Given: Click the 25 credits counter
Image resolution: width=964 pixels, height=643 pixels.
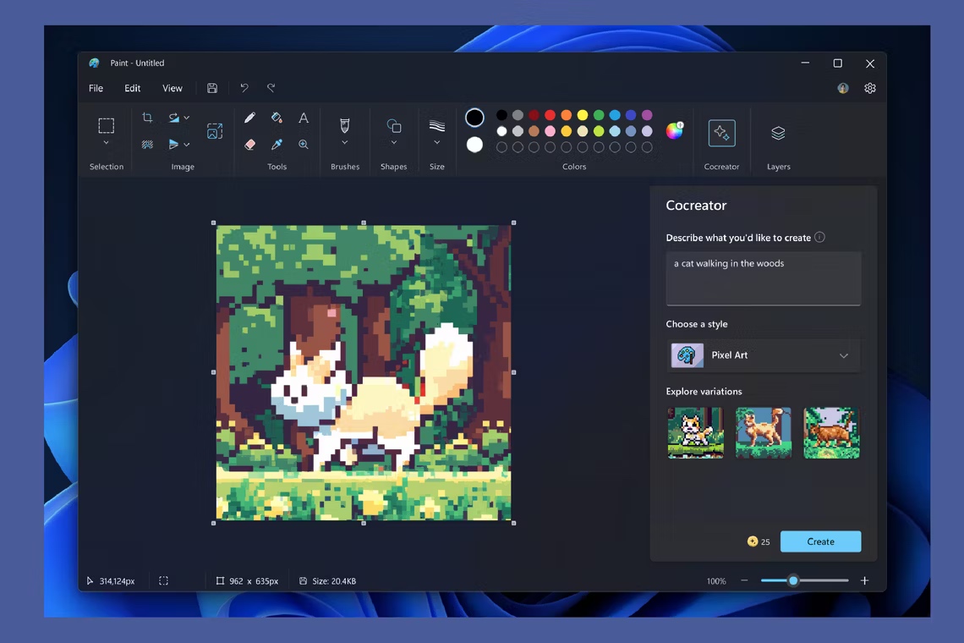Looking at the screenshot, I should [x=759, y=541].
